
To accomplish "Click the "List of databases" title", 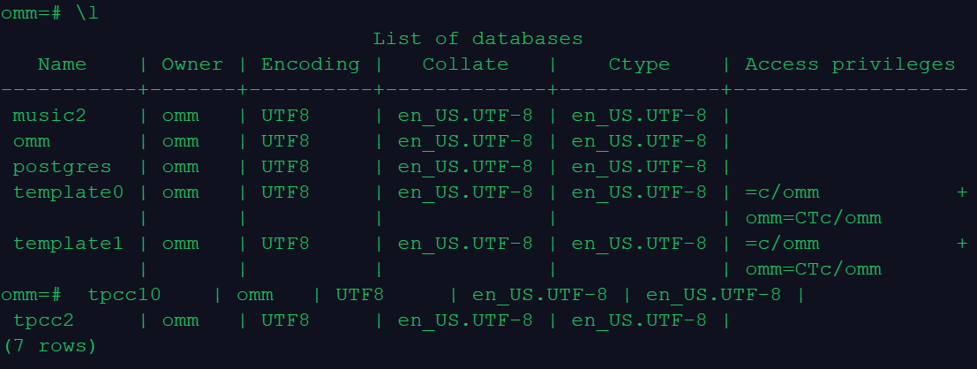I will [477, 39].
